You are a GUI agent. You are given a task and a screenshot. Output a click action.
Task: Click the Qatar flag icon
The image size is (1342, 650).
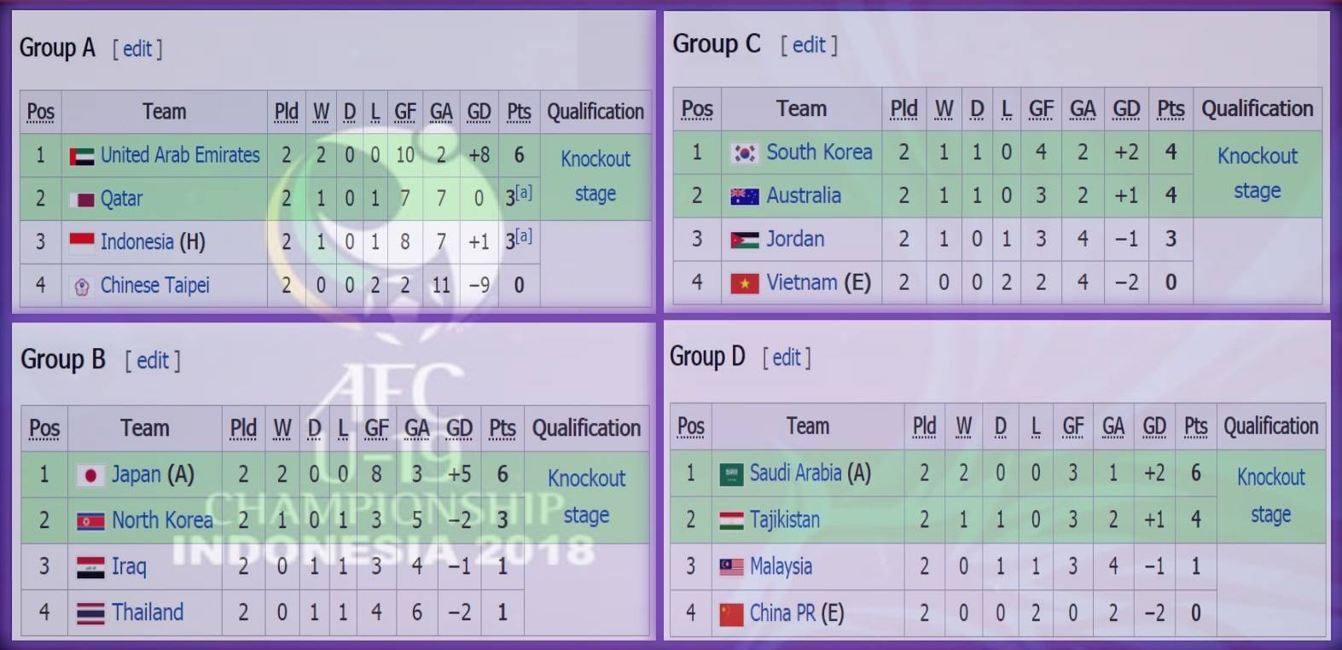coord(82,200)
